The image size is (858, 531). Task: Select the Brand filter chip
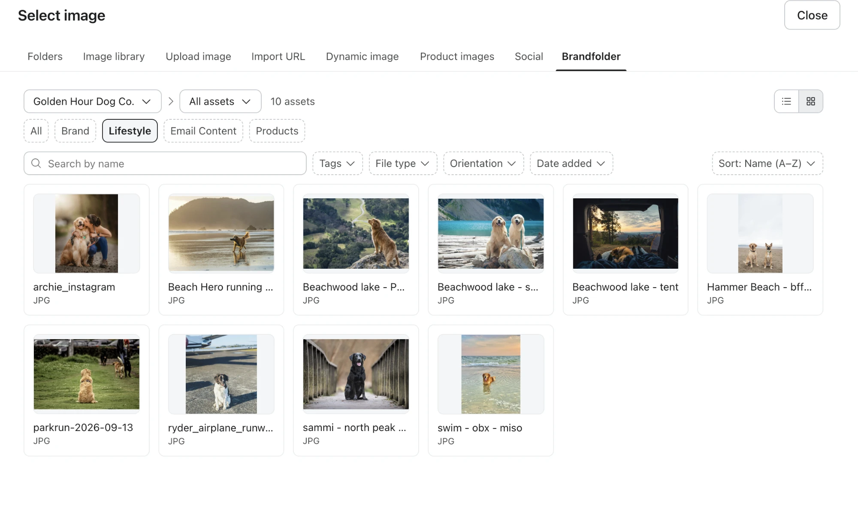coord(75,131)
